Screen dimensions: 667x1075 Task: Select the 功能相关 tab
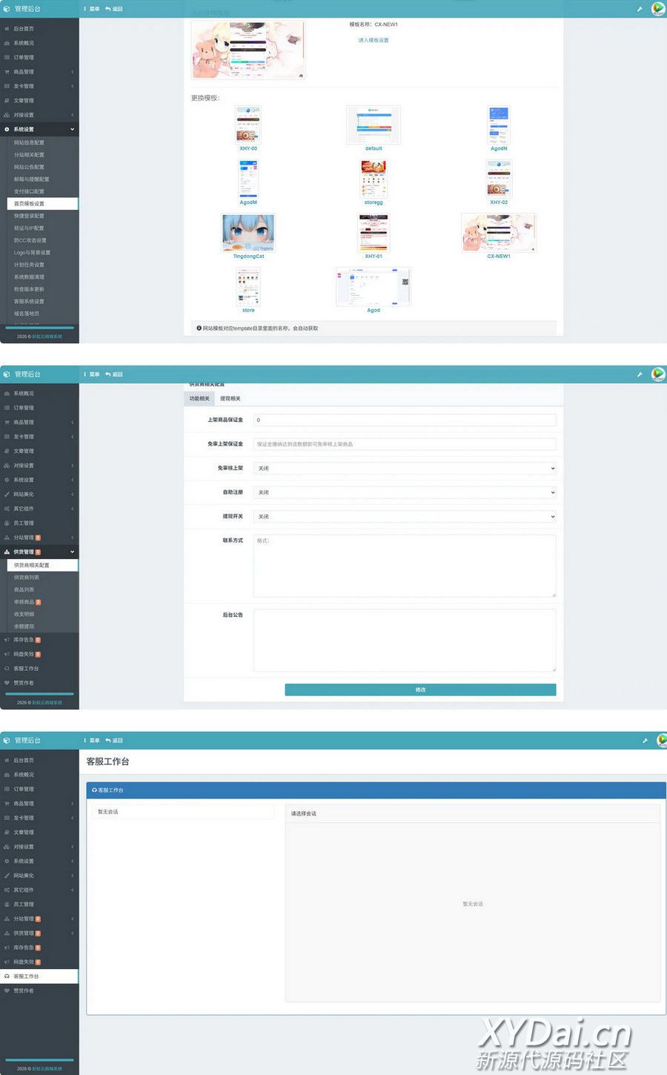click(x=199, y=399)
